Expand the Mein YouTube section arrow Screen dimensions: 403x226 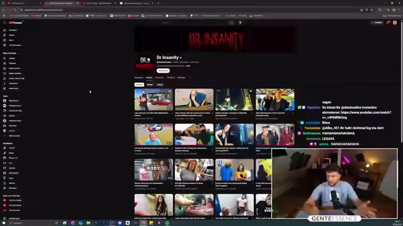18,53
